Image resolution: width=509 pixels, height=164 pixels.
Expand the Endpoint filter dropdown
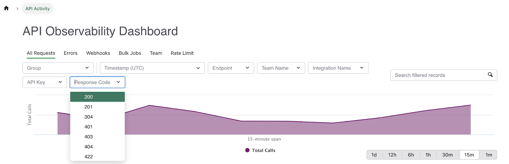(231, 68)
